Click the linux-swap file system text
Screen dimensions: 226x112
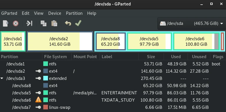pyautogui.click(x=60, y=107)
